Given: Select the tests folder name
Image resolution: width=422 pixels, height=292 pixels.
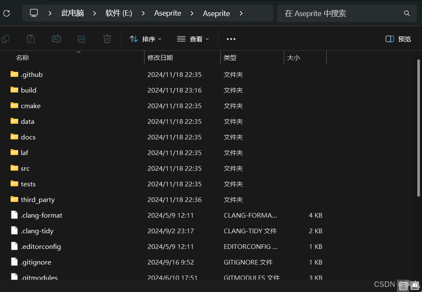Looking at the screenshot, I should pos(28,184).
